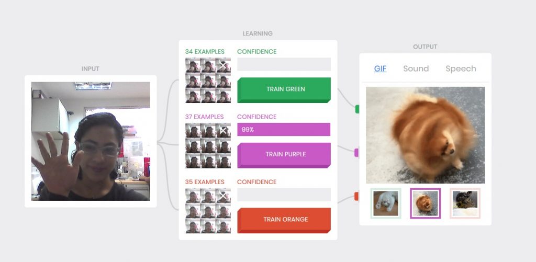Click the large Pomeranian GIF output

point(425,135)
